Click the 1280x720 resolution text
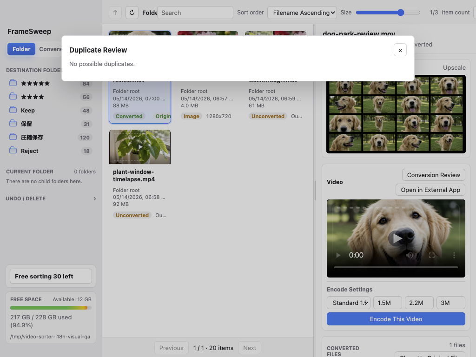This screenshot has width=476, height=357. (218, 116)
